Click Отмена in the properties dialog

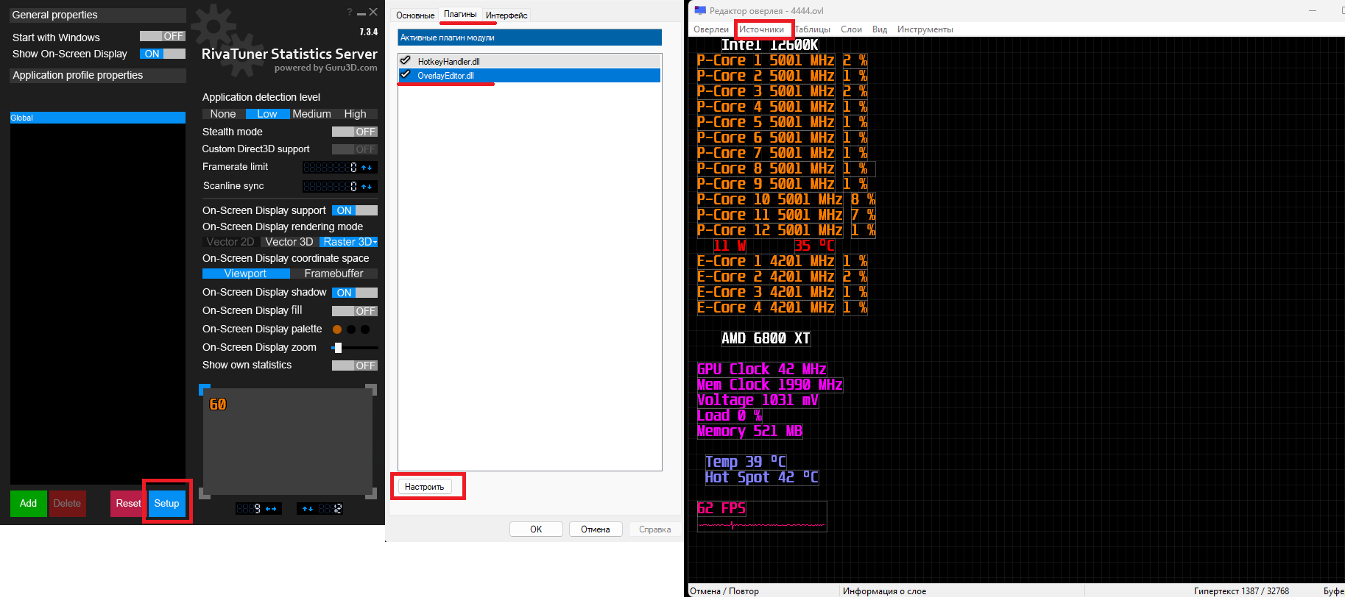pyautogui.click(x=596, y=529)
